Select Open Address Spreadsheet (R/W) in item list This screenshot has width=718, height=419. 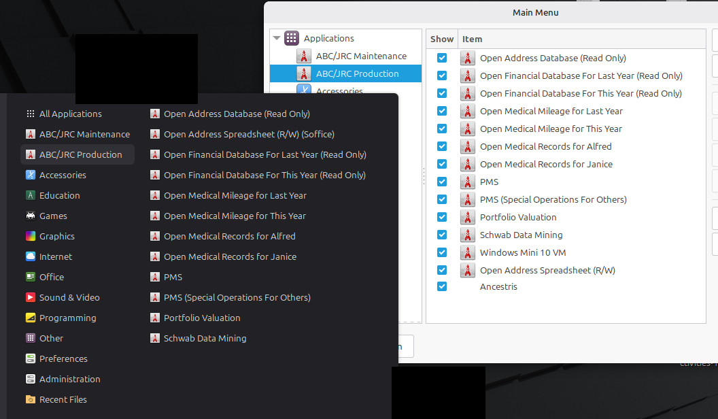point(547,270)
